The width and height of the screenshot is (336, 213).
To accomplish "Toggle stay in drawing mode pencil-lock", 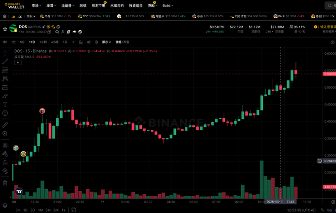I will coord(5,154).
